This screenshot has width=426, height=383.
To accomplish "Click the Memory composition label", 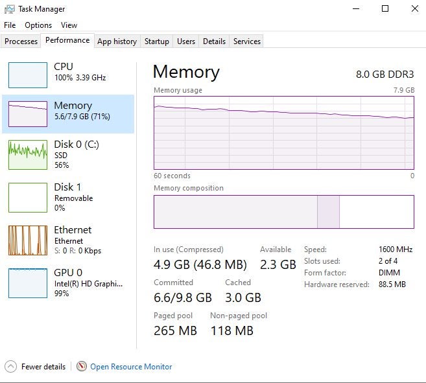I will click(x=189, y=188).
